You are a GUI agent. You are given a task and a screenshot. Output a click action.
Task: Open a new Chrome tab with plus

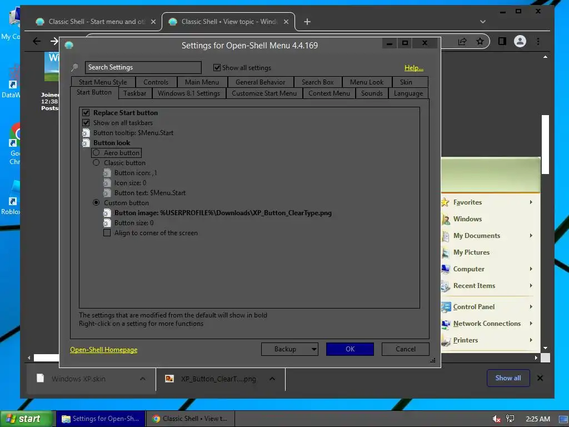[307, 22]
